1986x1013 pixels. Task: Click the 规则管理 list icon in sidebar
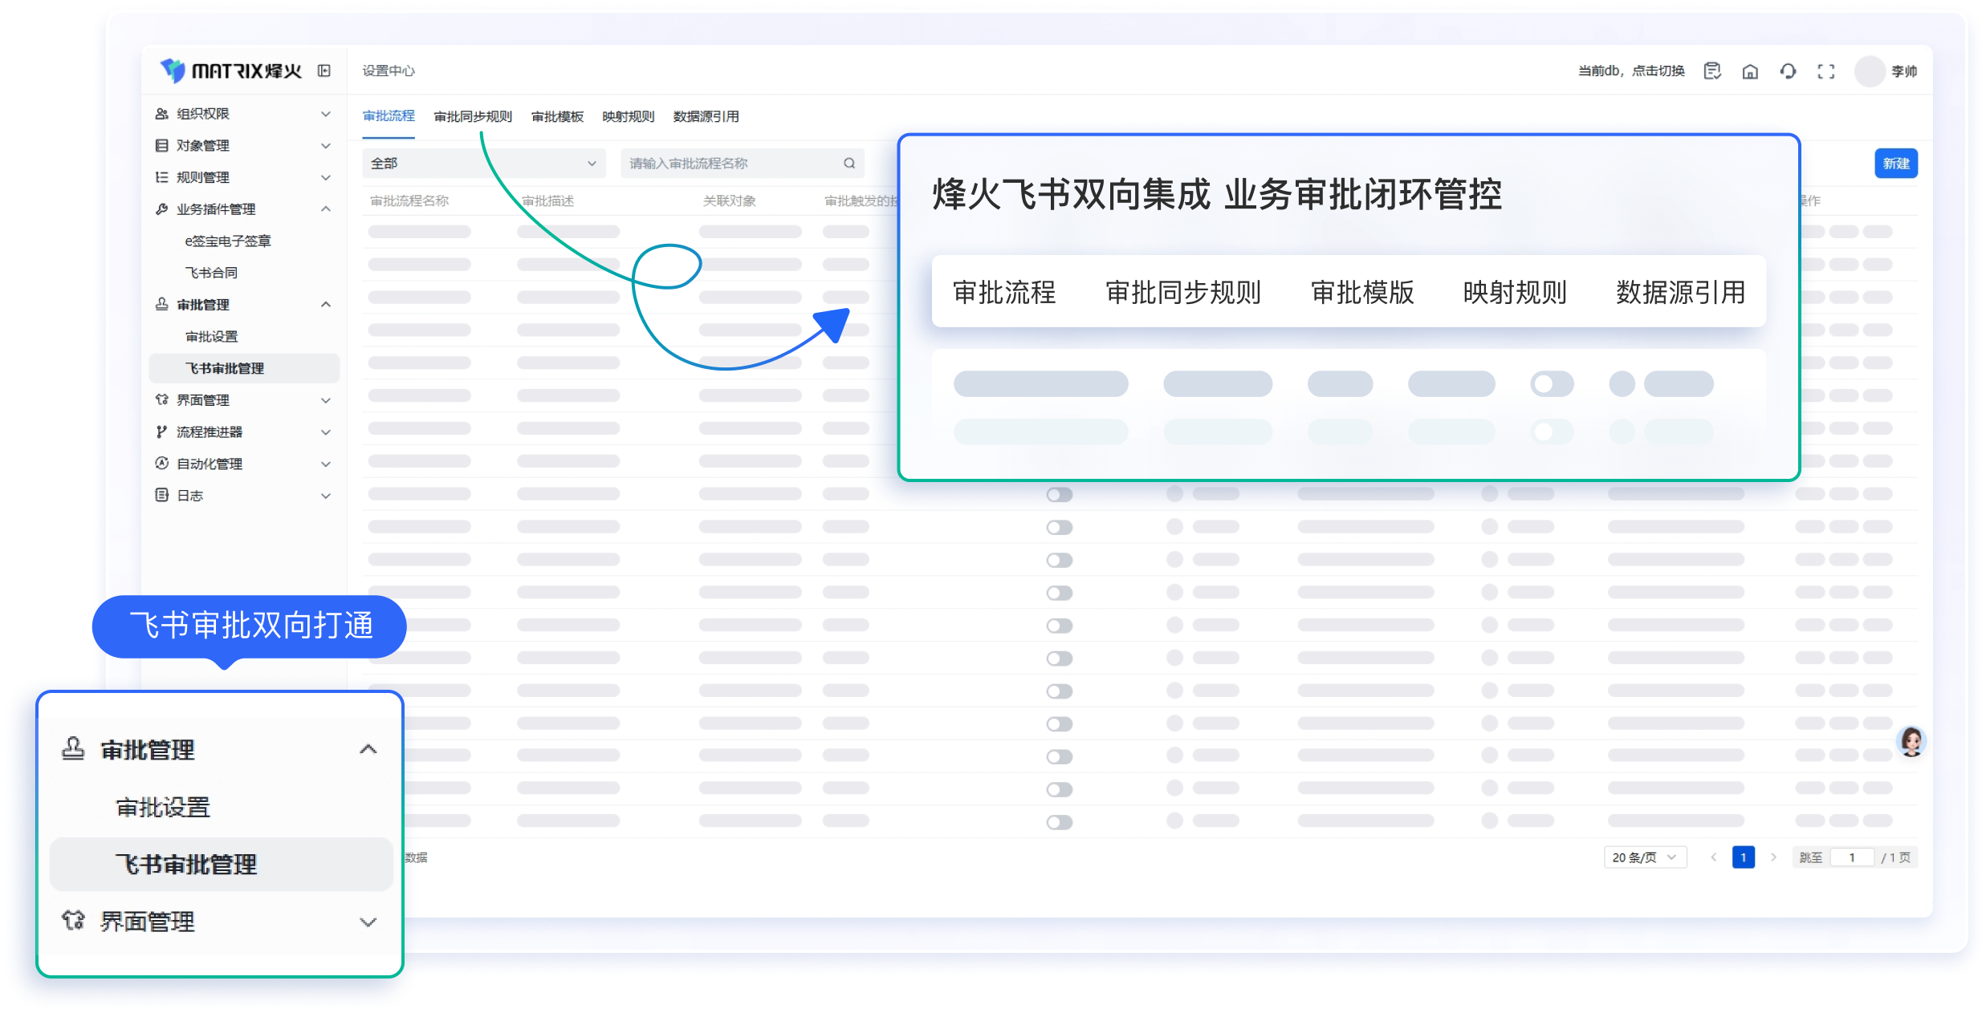click(161, 177)
